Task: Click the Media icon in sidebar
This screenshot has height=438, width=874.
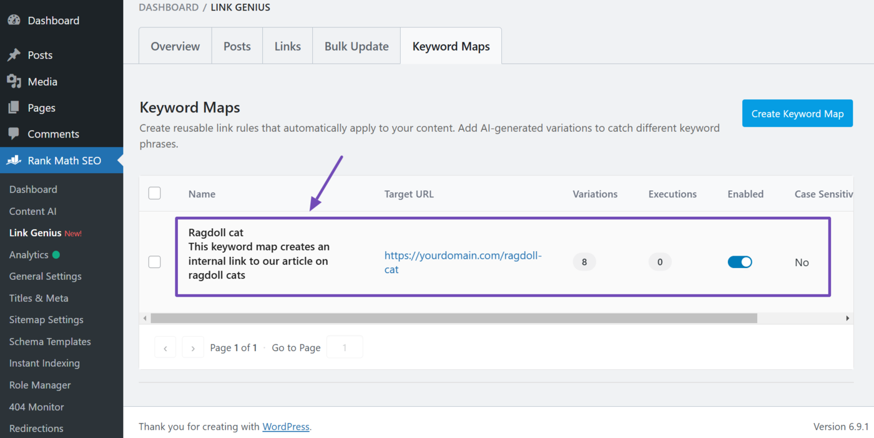Action: click(14, 81)
